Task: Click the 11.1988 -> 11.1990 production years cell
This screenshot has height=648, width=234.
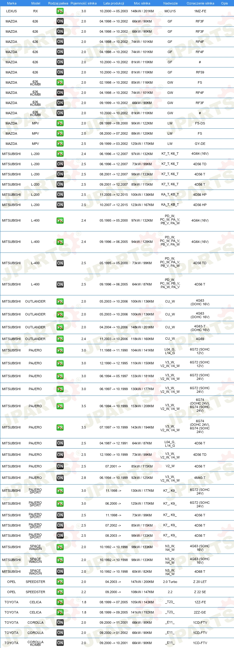Action: click(x=114, y=350)
